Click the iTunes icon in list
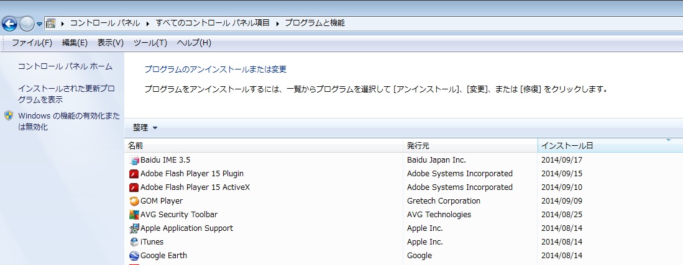The height and width of the screenshot is (265, 683). pyautogui.click(x=134, y=242)
